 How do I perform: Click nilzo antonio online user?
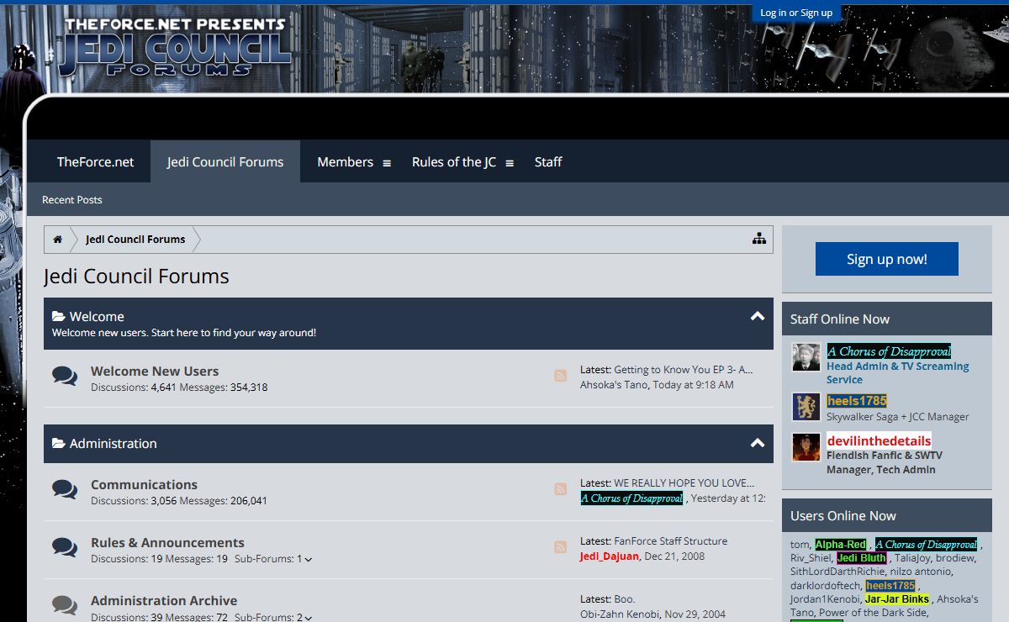point(920,571)
